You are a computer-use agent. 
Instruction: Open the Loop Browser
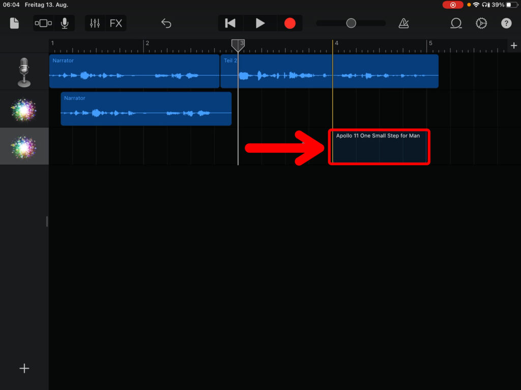456,23
